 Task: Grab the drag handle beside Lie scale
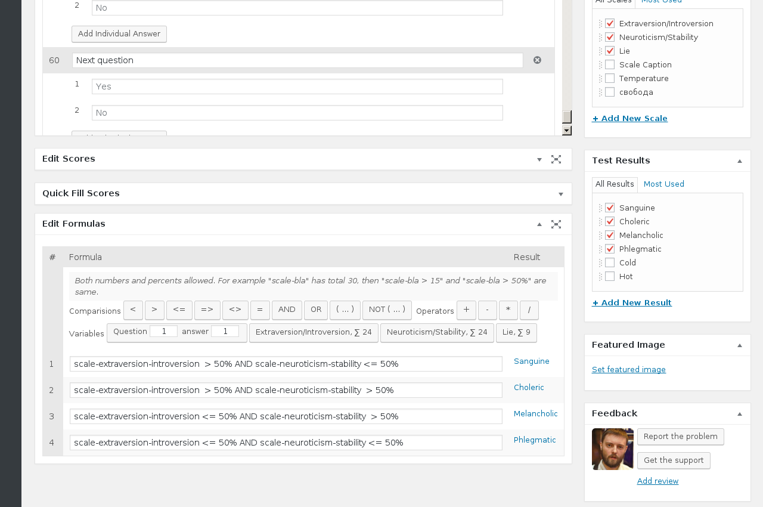[600, 51]
